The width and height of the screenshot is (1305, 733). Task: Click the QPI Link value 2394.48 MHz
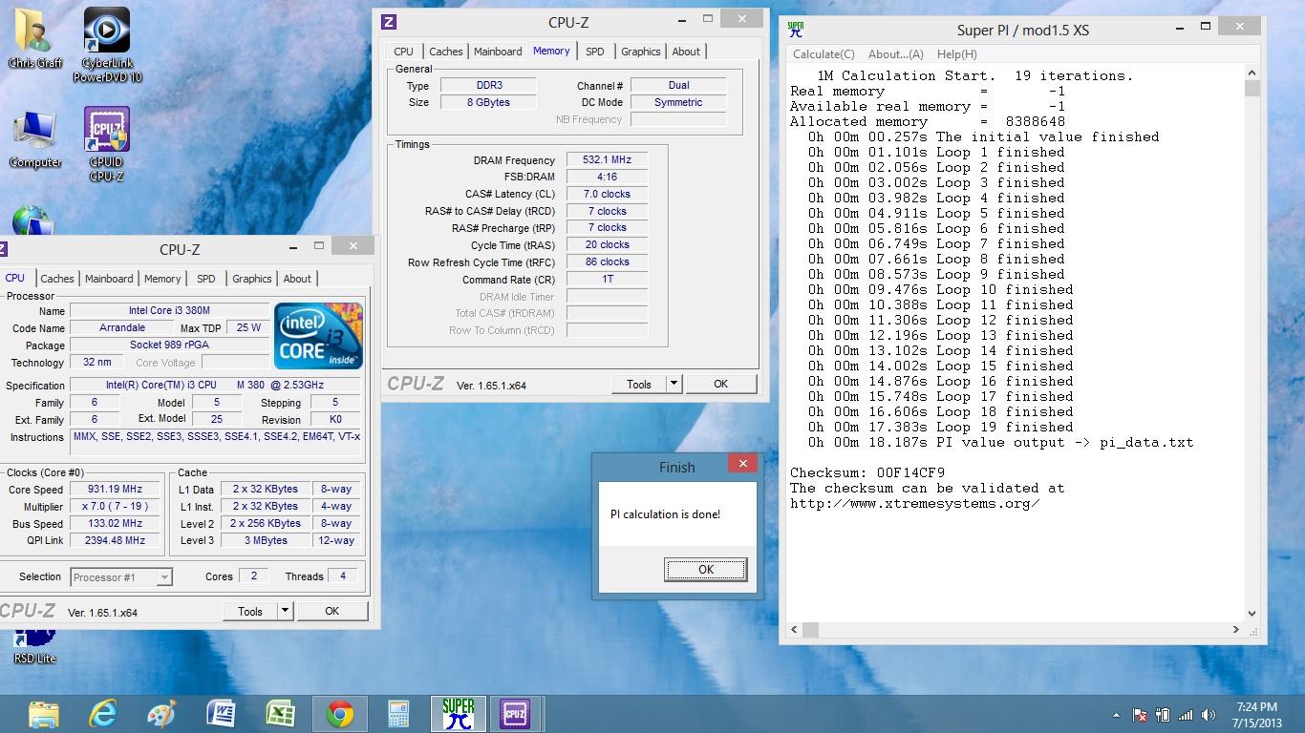(x=115, y=540)
